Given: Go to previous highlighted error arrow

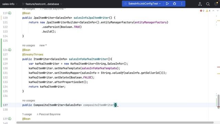Looking at the screenshot, I should (213, 11).
